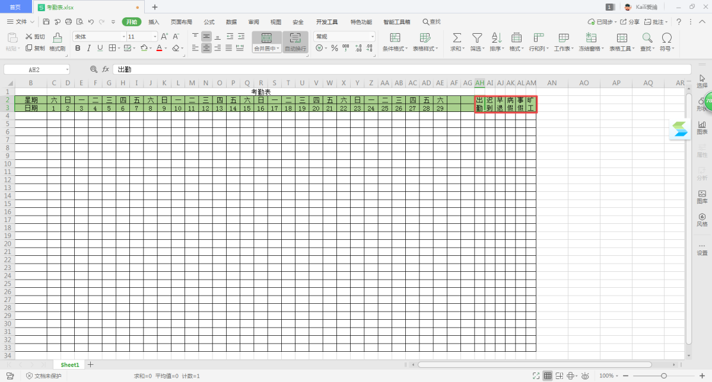This screenshot has width=712, height=382.
Task: Switch to Formulas (公式) tab
Action: pos(209,22)
